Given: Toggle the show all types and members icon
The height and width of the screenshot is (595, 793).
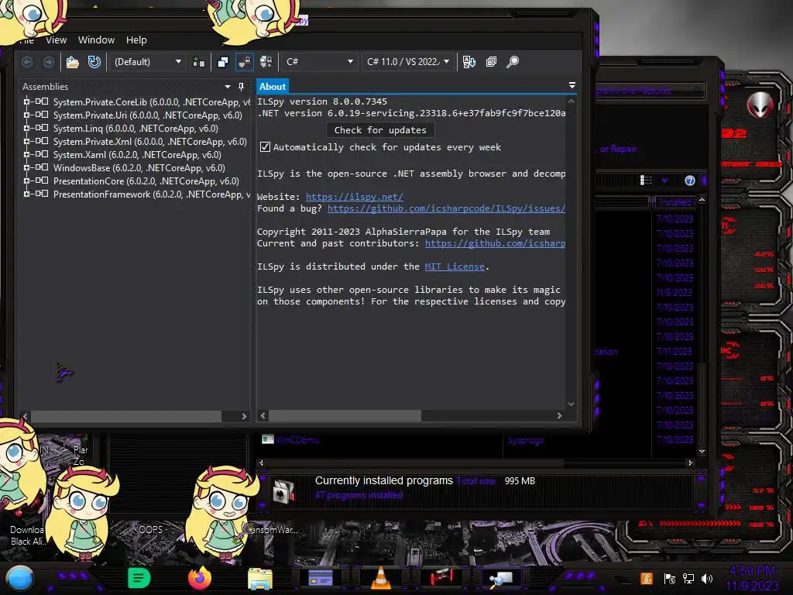Looking at the screenshot, I should click(x=266, y=62).
